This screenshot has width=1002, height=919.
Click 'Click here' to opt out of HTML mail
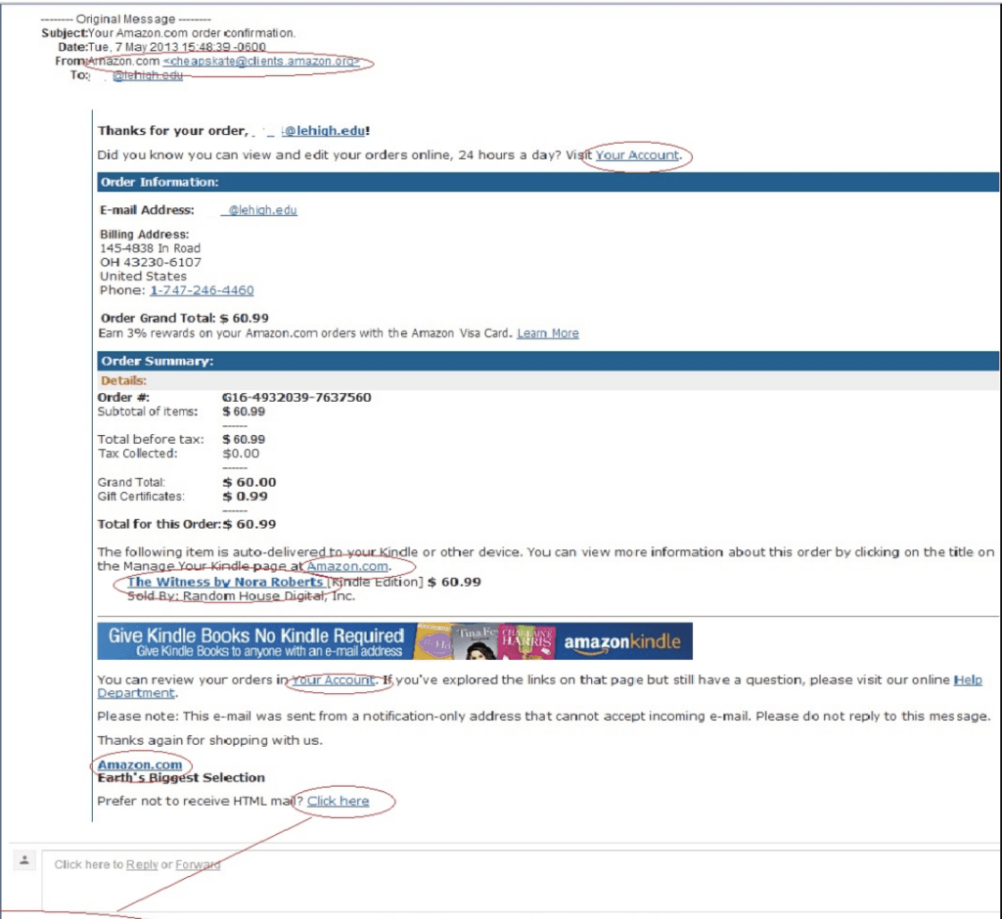tap(338, 801)
